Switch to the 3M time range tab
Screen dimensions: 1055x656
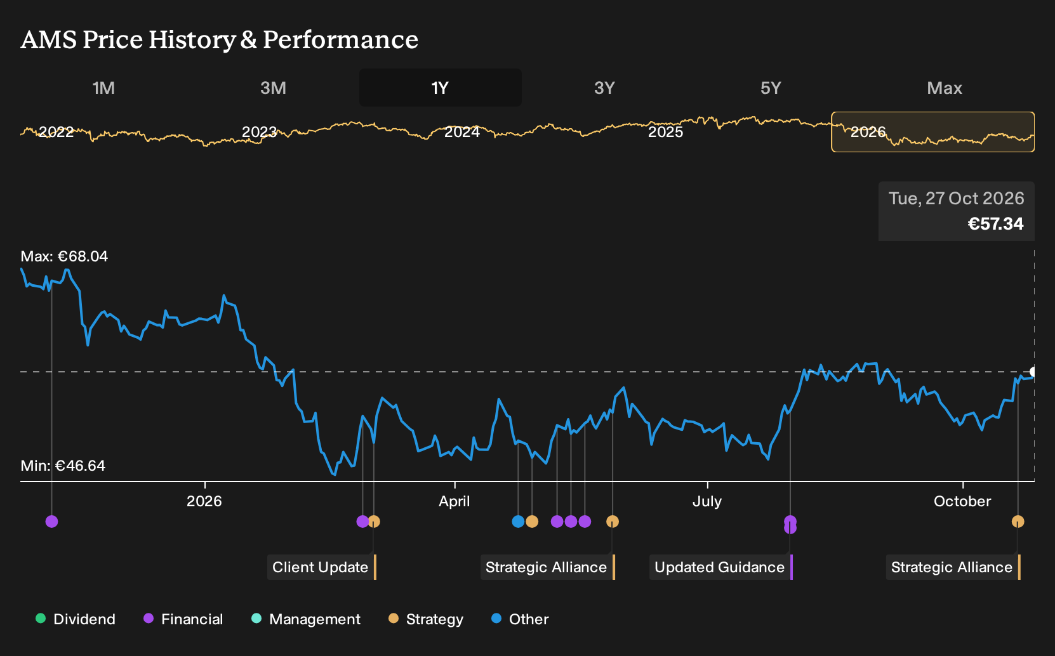point(273,88)
